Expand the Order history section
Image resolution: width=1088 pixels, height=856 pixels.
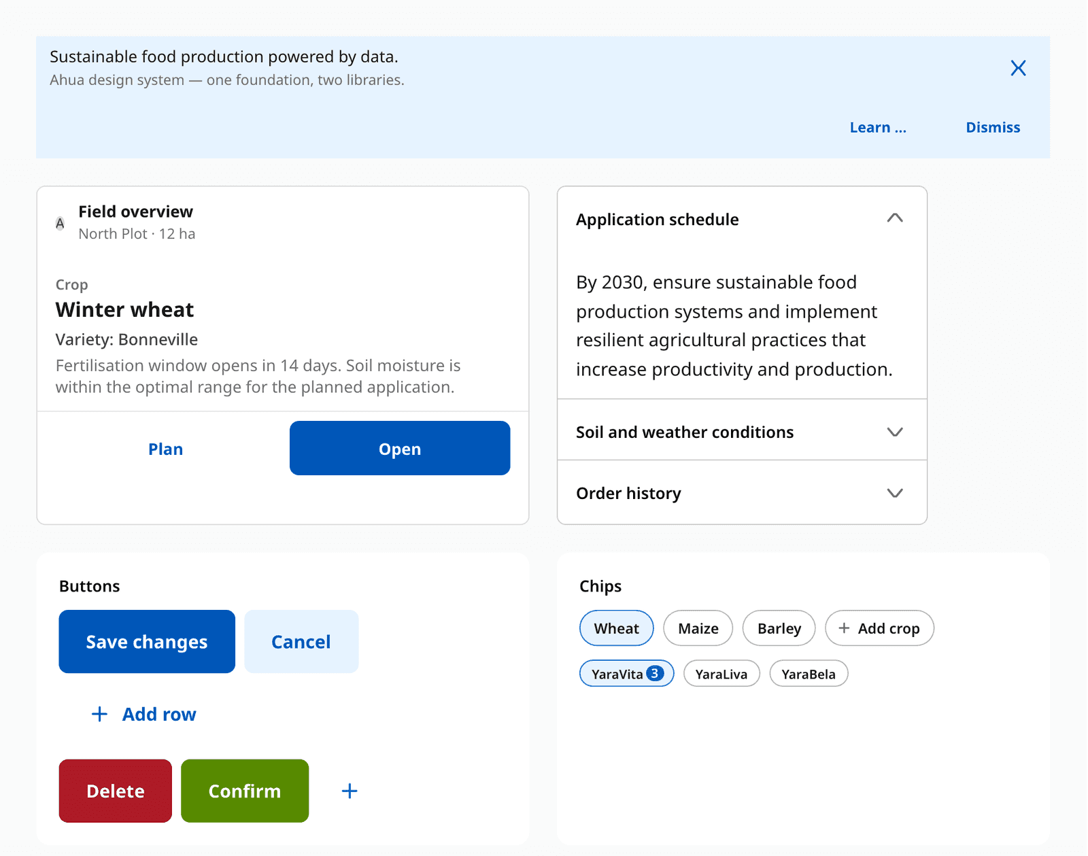point(742,493)
